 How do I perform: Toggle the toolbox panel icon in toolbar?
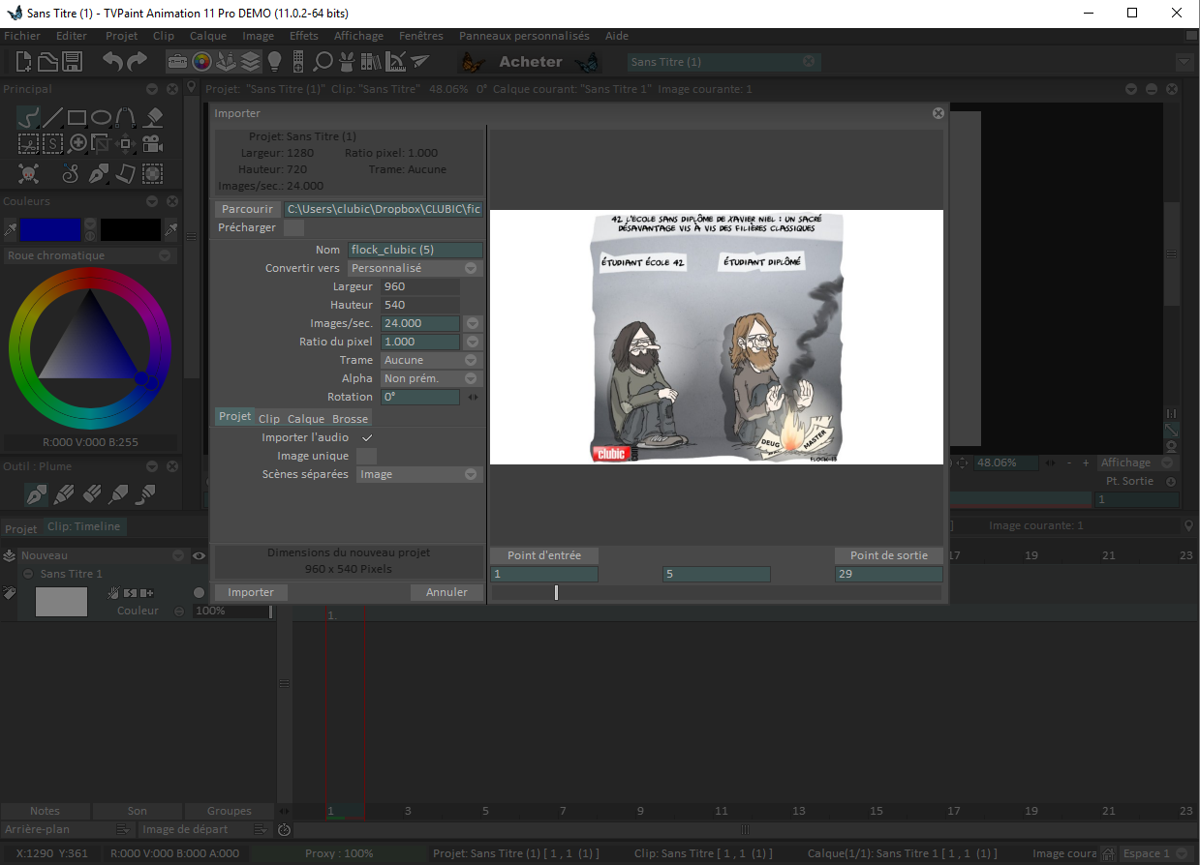pos(178,62)
